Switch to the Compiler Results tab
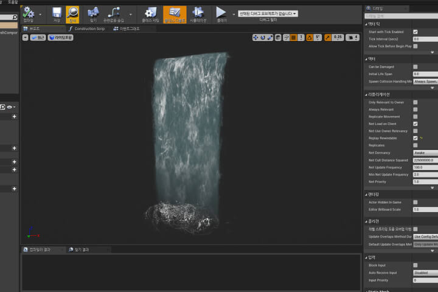 click(x=40, y=249)
